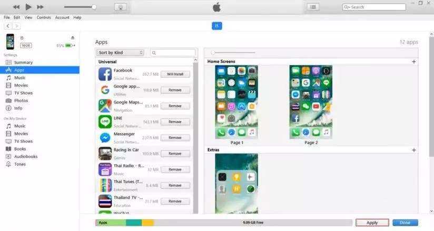Click the Play button in the toolbar

pyautogui.click(x=28, y=7)
